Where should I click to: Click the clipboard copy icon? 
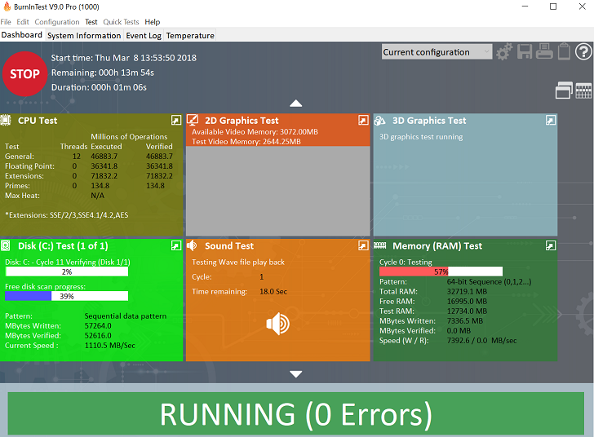click(564, 51)
